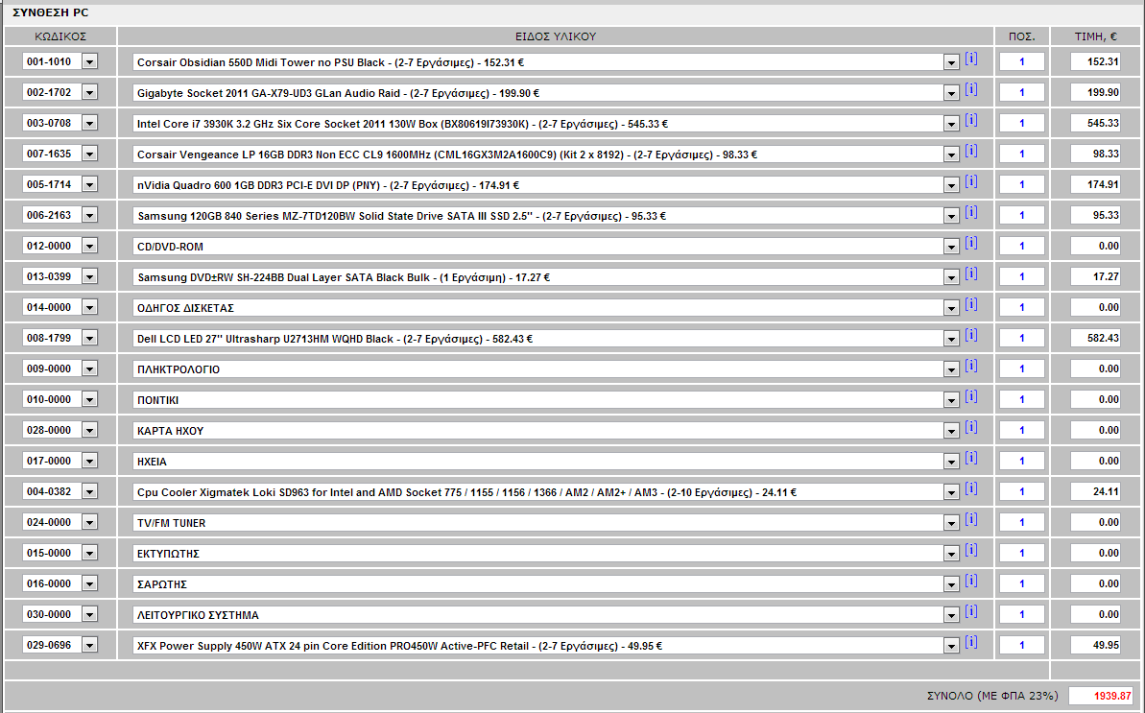Open info icon in ΣΑΡΩΤΗΣ row
The height and width of the screenshot is (713, 1145).
tap(971, 581)
